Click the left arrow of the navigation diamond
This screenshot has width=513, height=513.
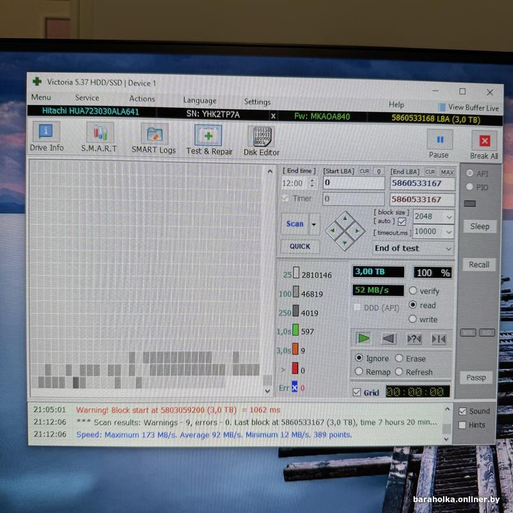pos(333,230)
